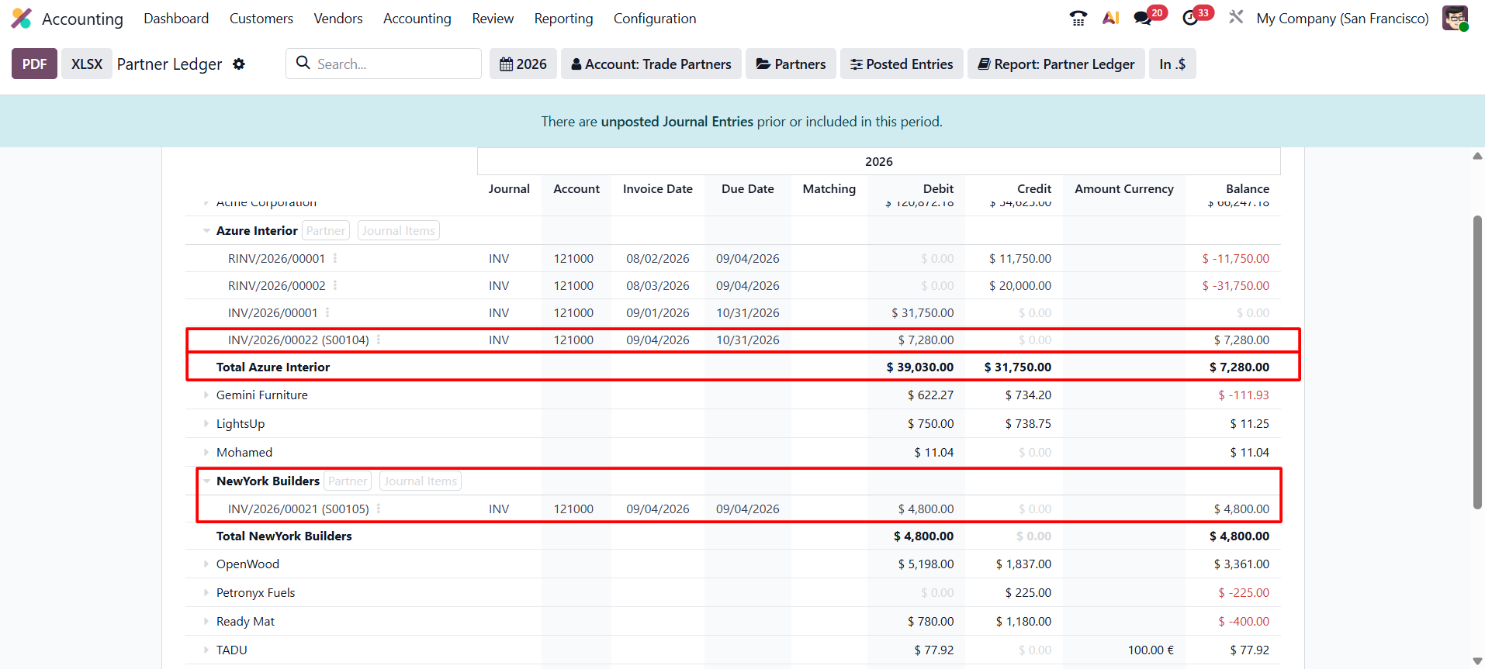Viewport: 1485px width, 669px height.
Task: Click the unposted Journal Entries link
Action: (x=677, y=122)
